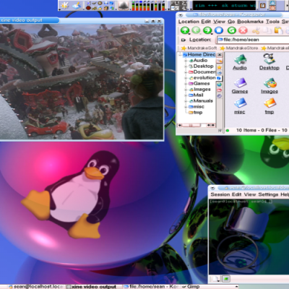Open the View menu in Konqueror
The image size is (289, 289).
pos(219,22)
